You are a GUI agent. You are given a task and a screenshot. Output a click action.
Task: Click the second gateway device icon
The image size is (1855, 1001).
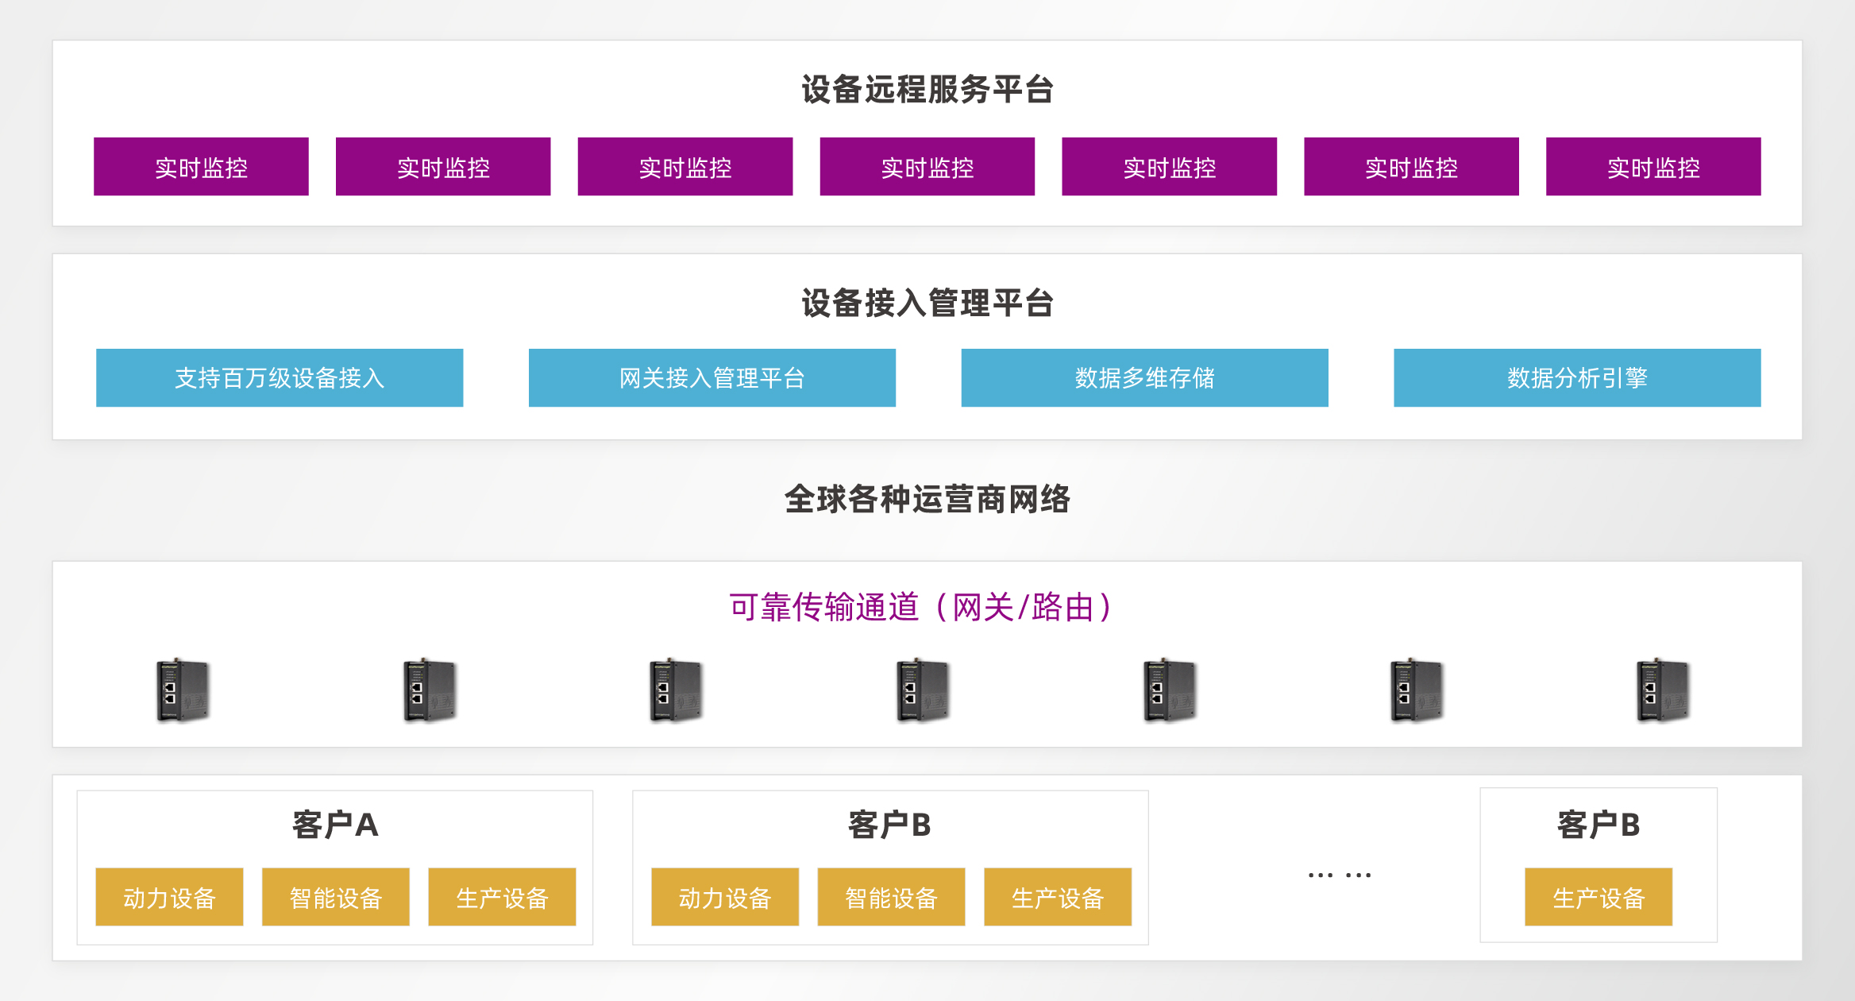[x=430, y=690]
